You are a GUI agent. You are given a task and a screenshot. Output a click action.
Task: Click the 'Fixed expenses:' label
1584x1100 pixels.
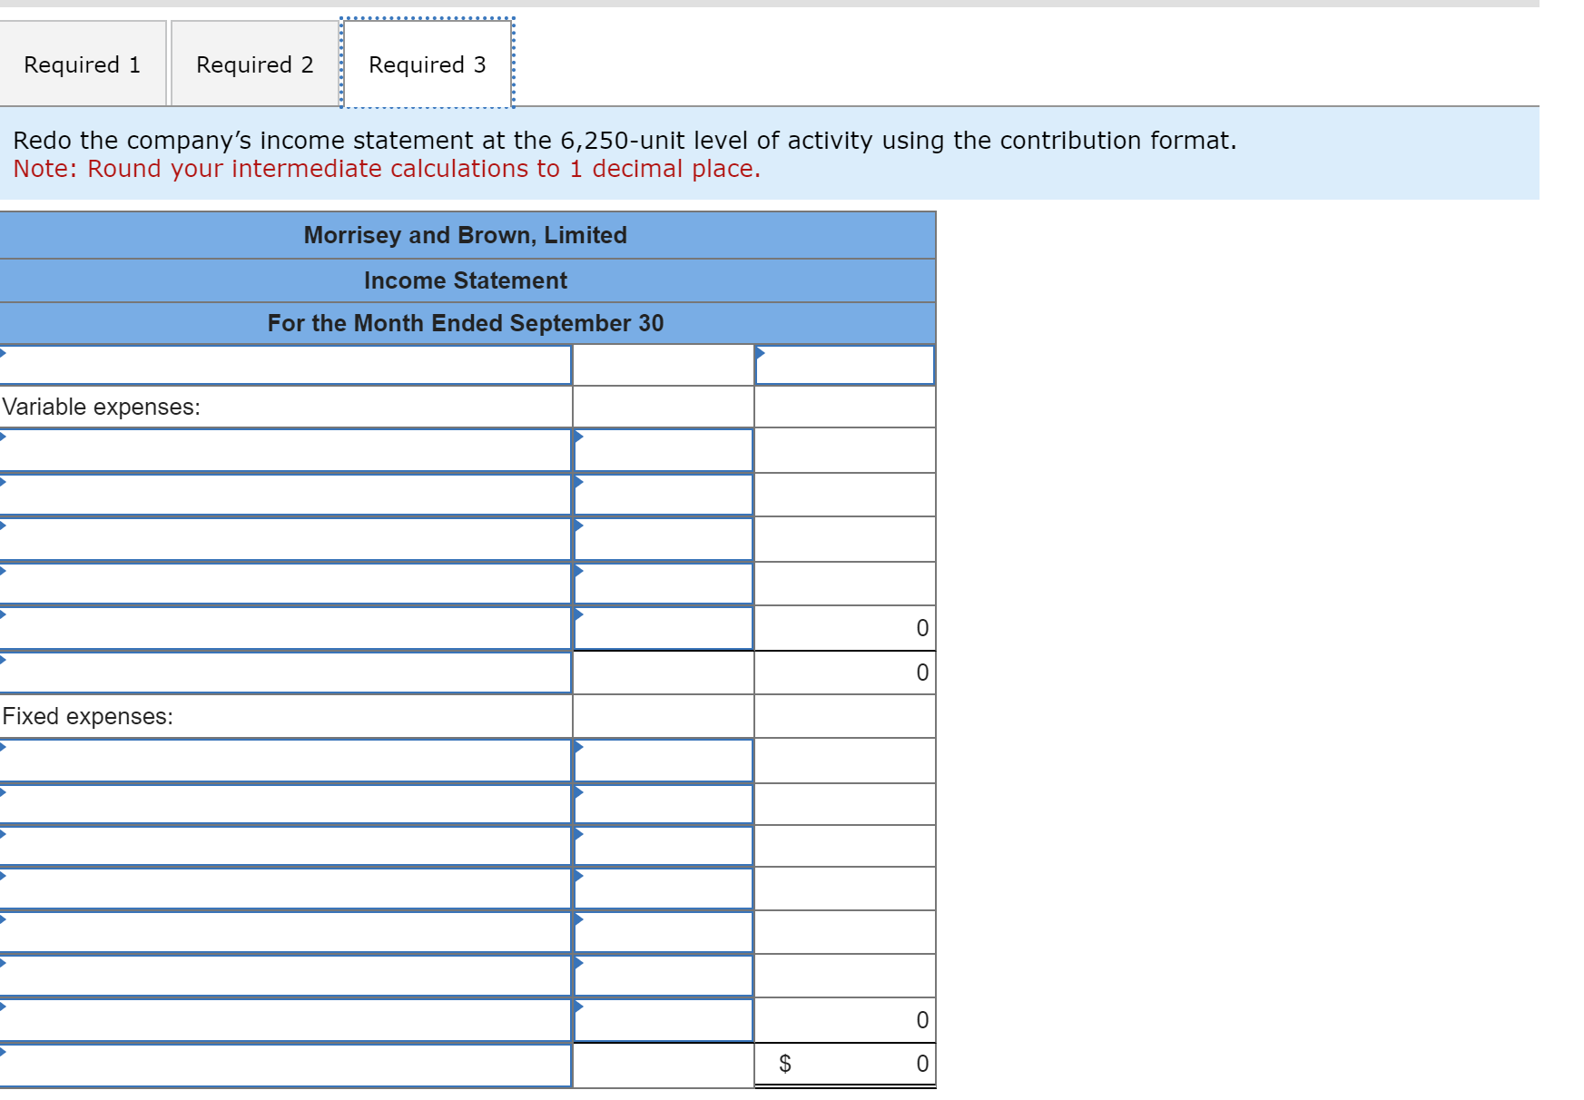[87, 716]
